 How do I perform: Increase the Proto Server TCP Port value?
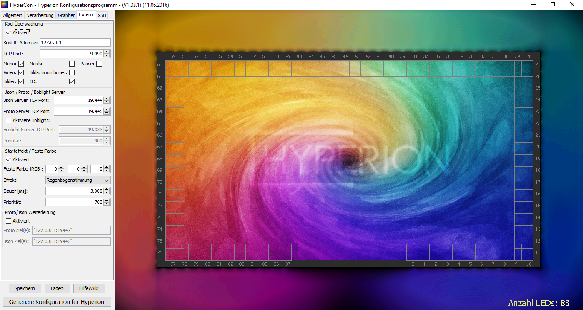107,109
